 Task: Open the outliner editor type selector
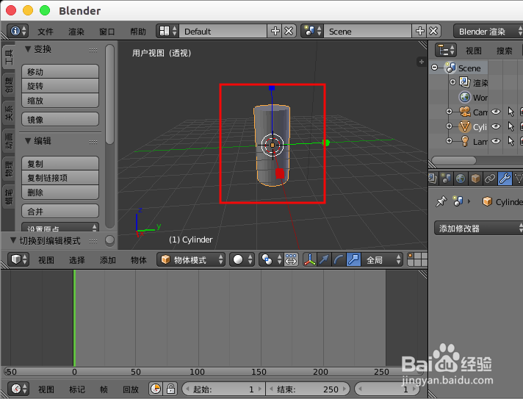[x=446, y=51]
